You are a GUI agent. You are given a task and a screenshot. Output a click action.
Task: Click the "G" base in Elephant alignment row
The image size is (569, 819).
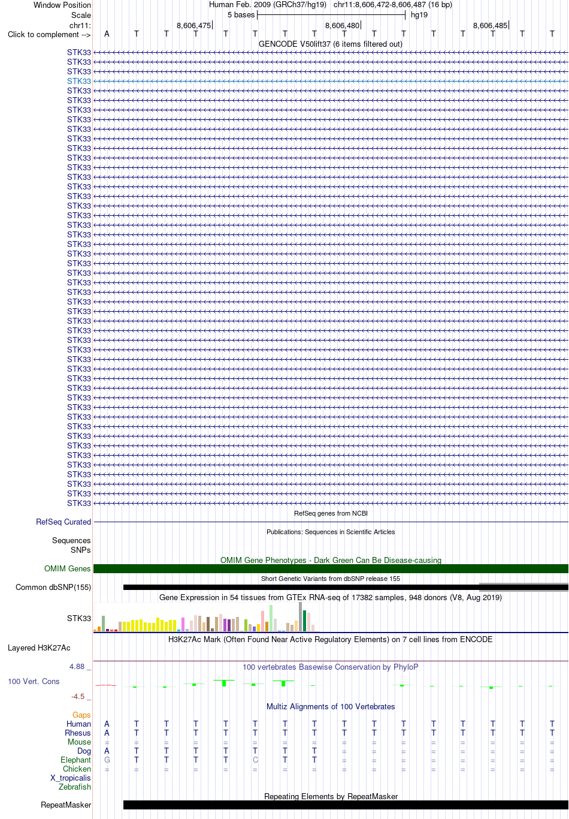click(x=107, y=760)
